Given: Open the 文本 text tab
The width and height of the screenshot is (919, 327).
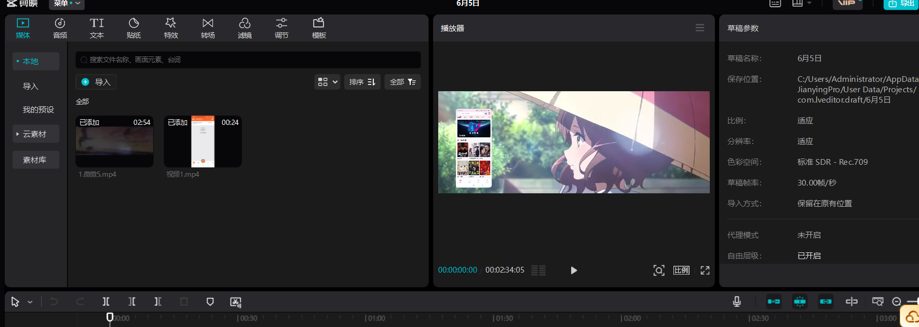Looking at the screenshot, I should click(x=97, y=28).
